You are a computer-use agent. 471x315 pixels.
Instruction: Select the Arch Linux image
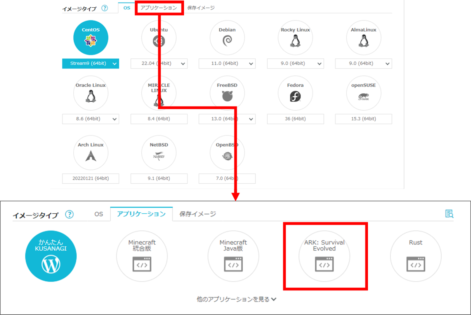(90, 152)
